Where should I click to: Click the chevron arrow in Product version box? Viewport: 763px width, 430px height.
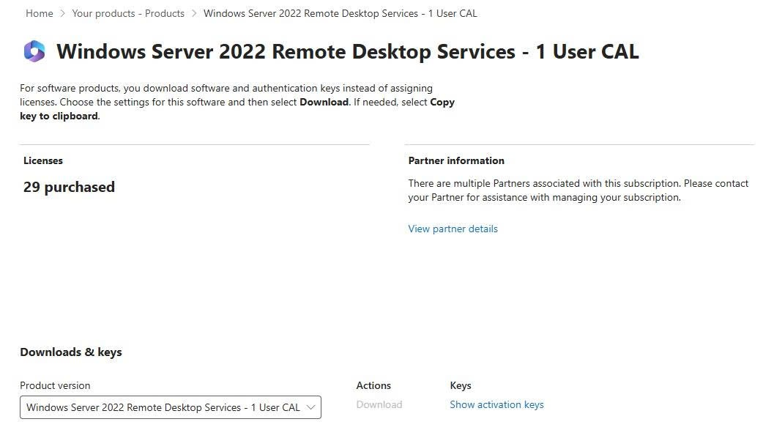click(310, 407)
